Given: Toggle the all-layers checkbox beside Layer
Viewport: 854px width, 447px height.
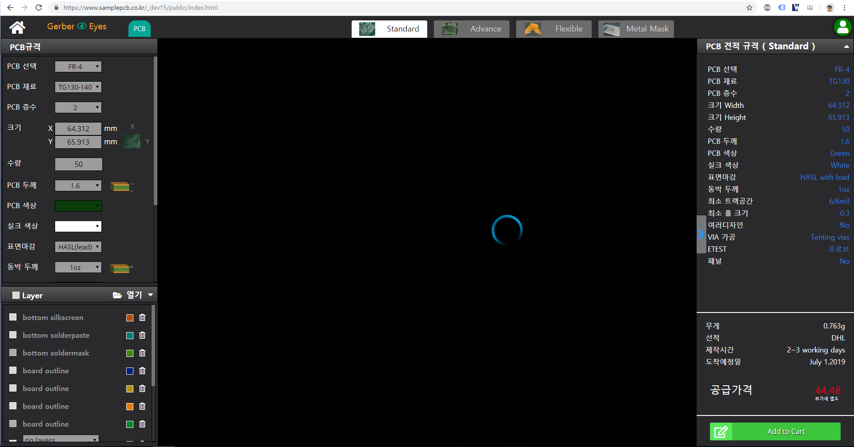Looking at the screenshot, I should coord(16,295).
